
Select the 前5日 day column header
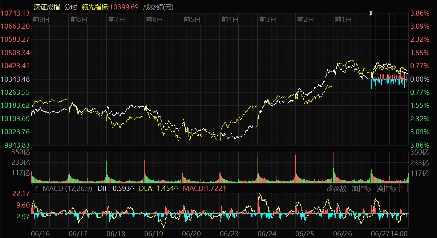(192, 19)
